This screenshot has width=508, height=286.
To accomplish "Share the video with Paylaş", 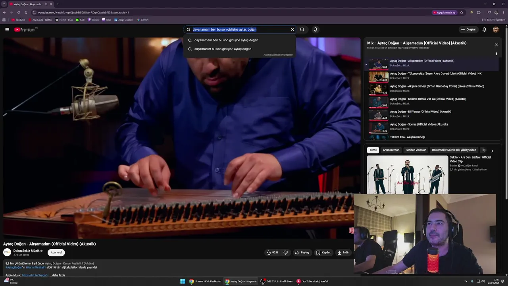I will pos(302,253).
